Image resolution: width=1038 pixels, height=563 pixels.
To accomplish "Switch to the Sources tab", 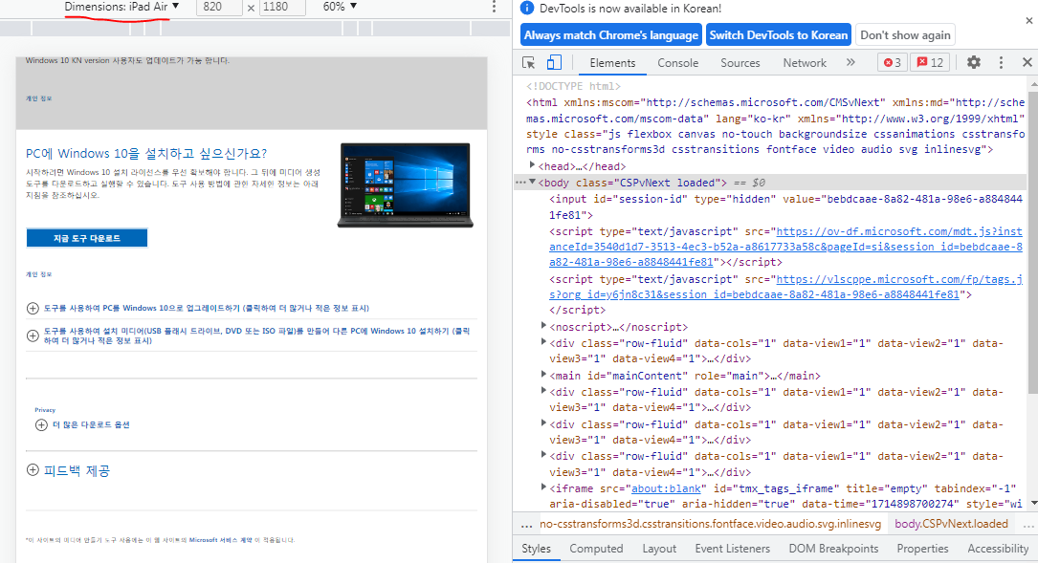I will point(740,63).
